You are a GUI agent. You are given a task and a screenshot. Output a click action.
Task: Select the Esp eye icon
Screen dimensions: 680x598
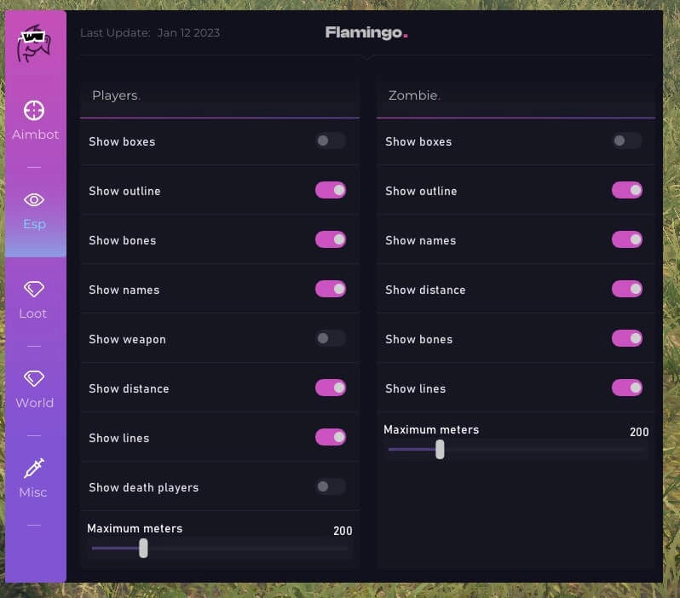[x=34, y=200]
